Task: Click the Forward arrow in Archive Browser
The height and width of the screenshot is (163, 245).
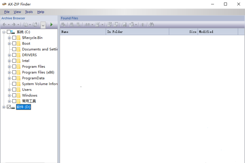Action: [x=14, y=25]
